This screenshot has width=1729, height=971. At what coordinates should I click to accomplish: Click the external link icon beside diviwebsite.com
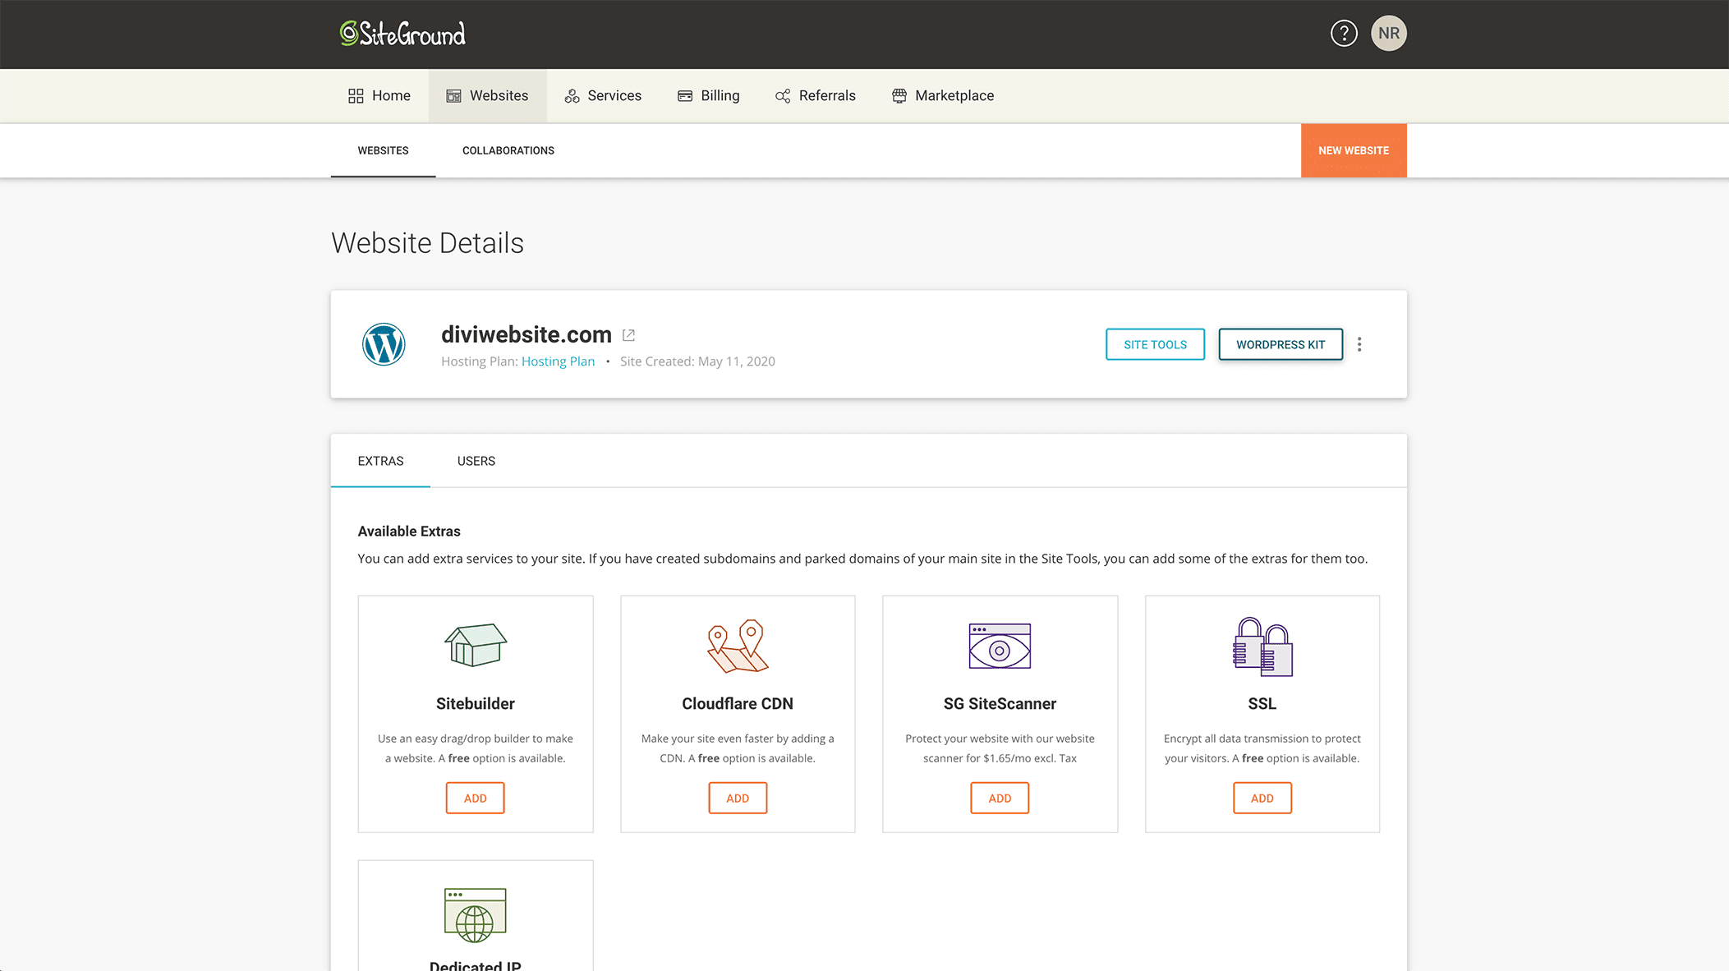pos(628,335)
